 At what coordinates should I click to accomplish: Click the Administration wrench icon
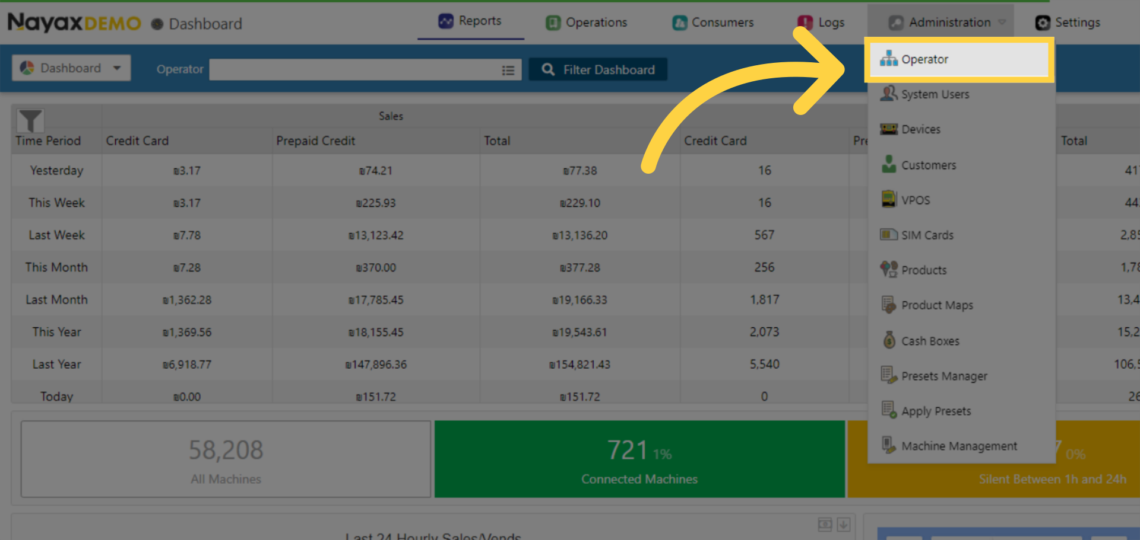point(896,23)
